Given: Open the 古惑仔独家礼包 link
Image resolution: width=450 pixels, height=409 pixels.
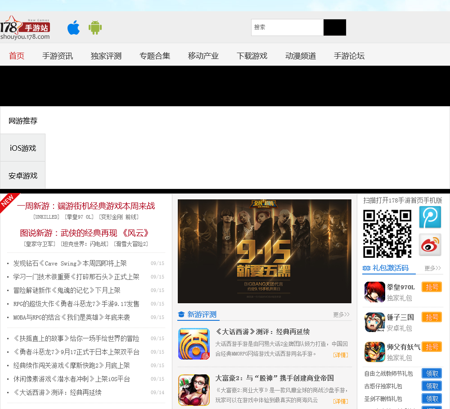Looking at the screenshot, I should coord(383,386).
